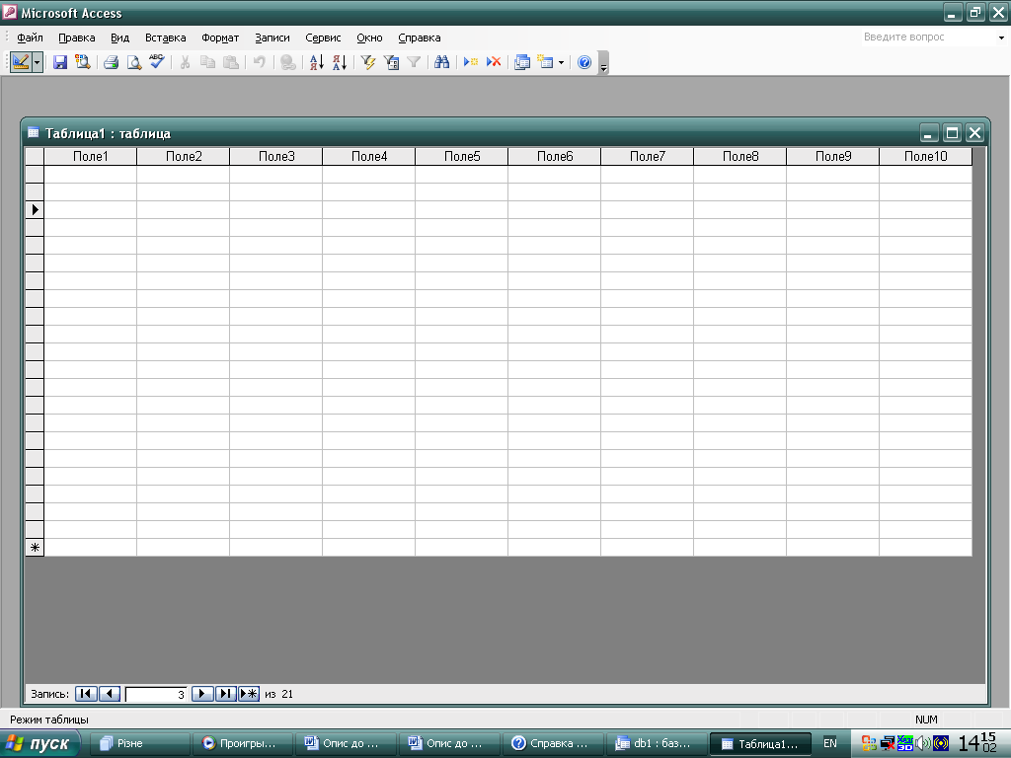Go to the first record button
Viewport: 1011px width, 758px height.
[x=86, y=694]
